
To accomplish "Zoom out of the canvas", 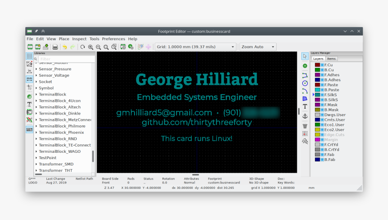I will pos(98,47).
